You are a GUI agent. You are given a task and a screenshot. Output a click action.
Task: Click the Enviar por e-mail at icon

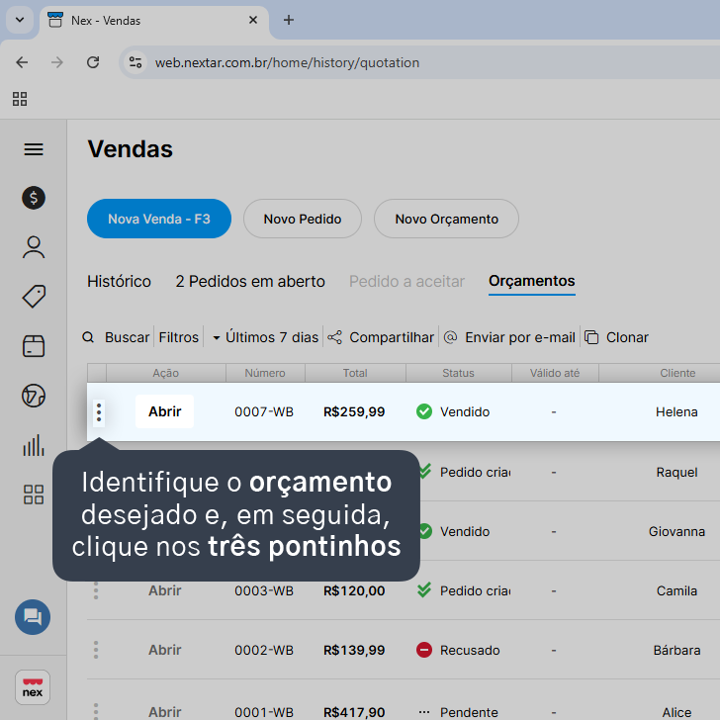coord(450,337)
